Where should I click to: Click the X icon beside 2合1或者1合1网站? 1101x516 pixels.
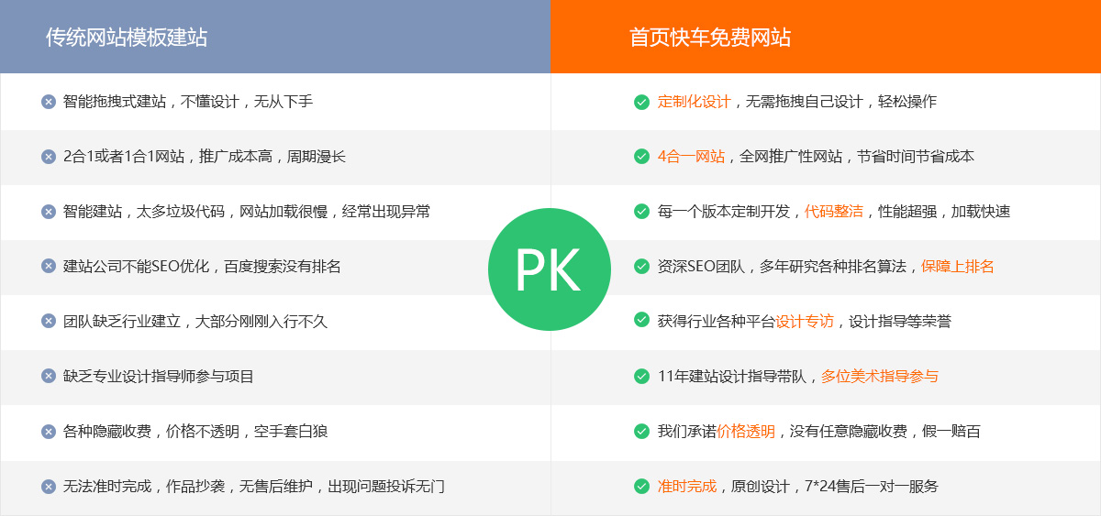49,157
